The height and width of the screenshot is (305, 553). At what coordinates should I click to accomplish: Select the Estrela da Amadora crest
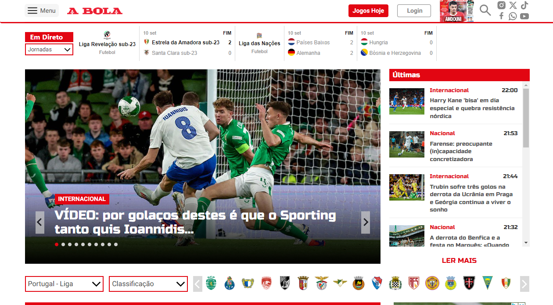click(506, 283)
